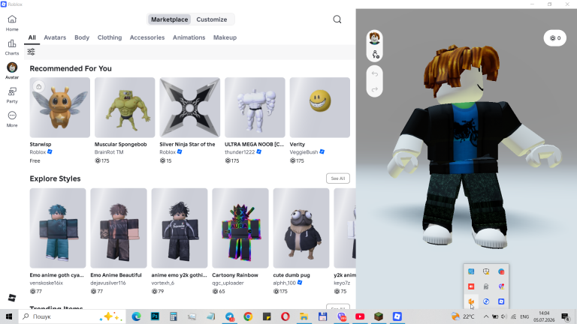Open the Silver Ninja Star item thumbnail

(190, 107)
